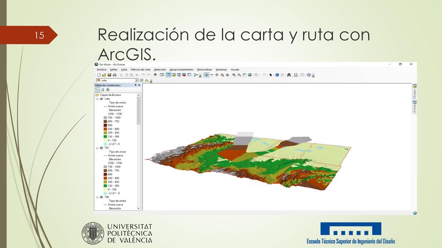The width and height of the screenshot is (442, 248).
Task: Open the ArcToolbox red toolbox icon
Action: tap(184, 75)
